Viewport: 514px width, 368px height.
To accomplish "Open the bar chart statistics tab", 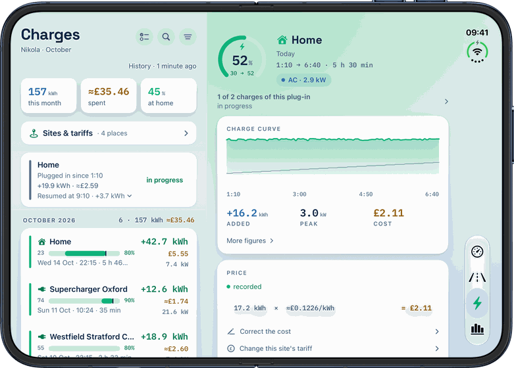I will [477, 329].
